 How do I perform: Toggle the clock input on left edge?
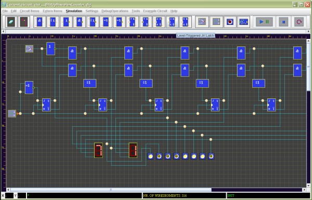pos(12,114)
